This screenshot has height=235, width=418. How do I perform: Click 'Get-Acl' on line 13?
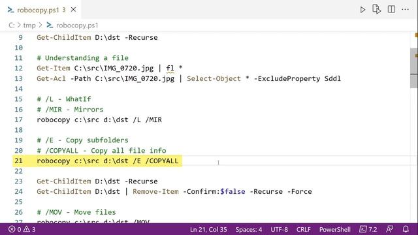51,78
